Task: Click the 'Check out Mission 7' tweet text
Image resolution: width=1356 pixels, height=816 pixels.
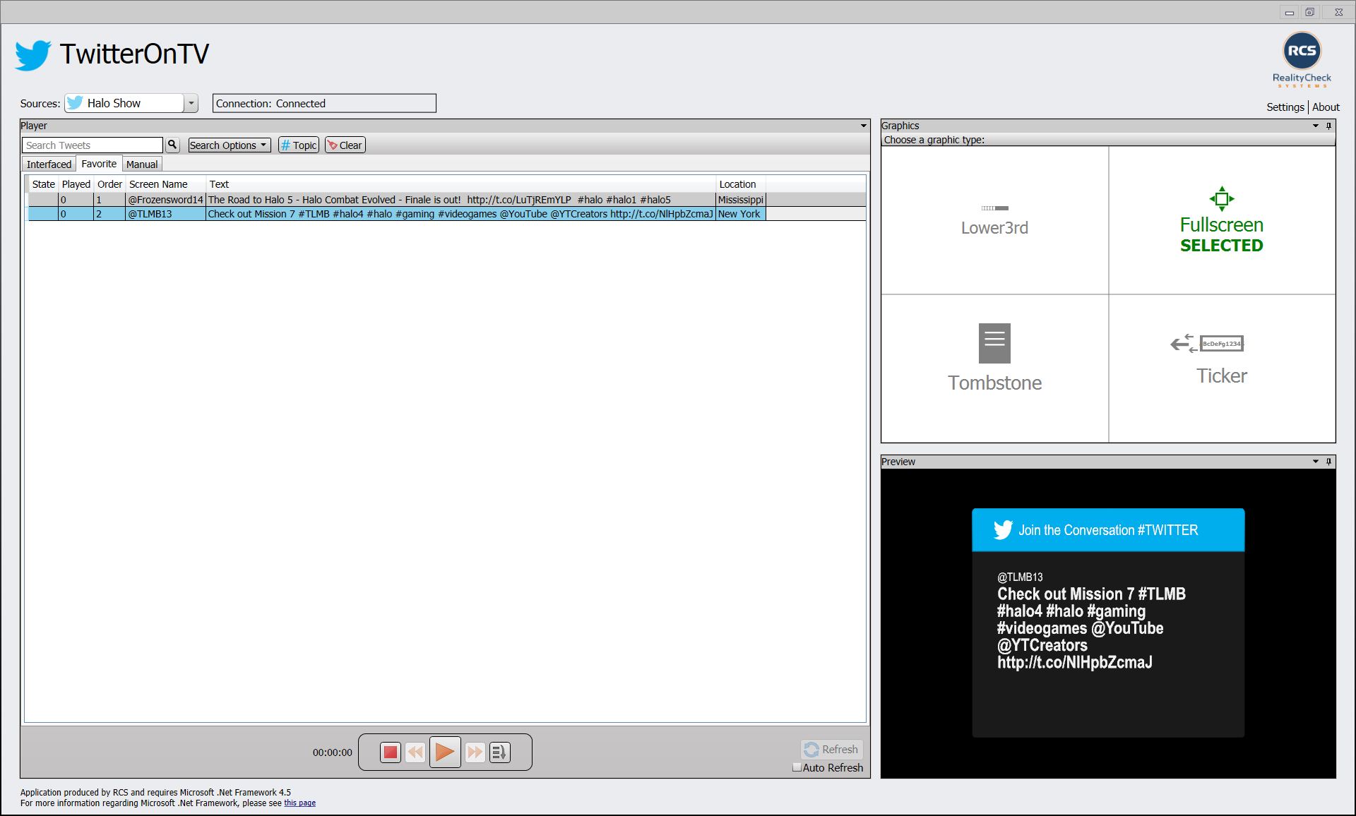Action: pos(460,214)
